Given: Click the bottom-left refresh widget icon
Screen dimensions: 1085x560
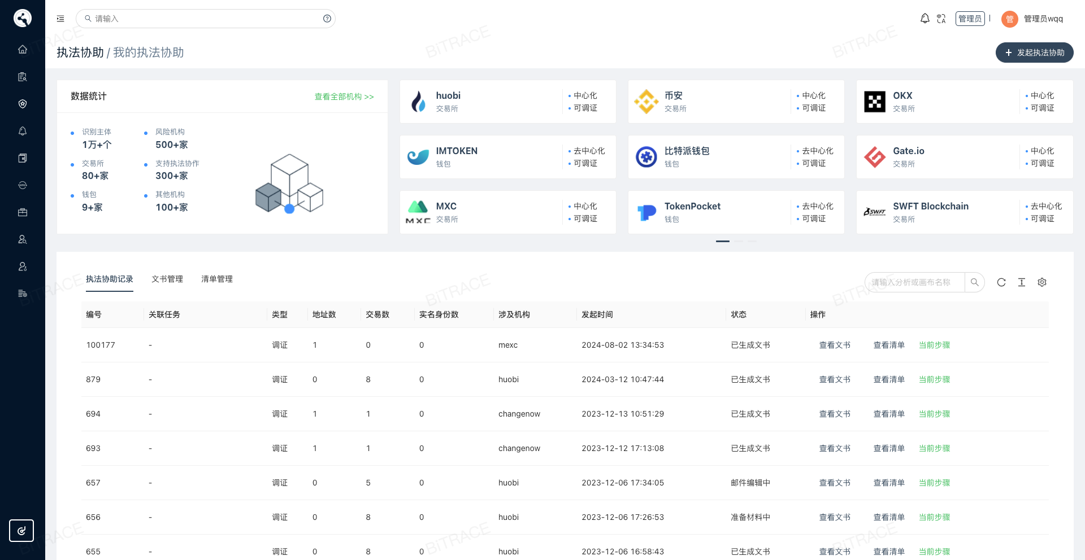Looking at the screenshot, I should pos(21,531).
